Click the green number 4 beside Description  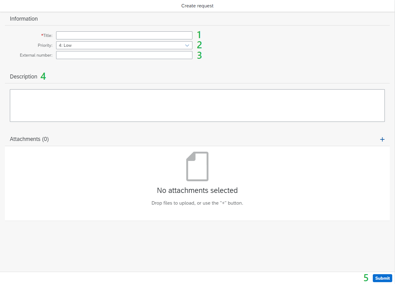point(43,77)
